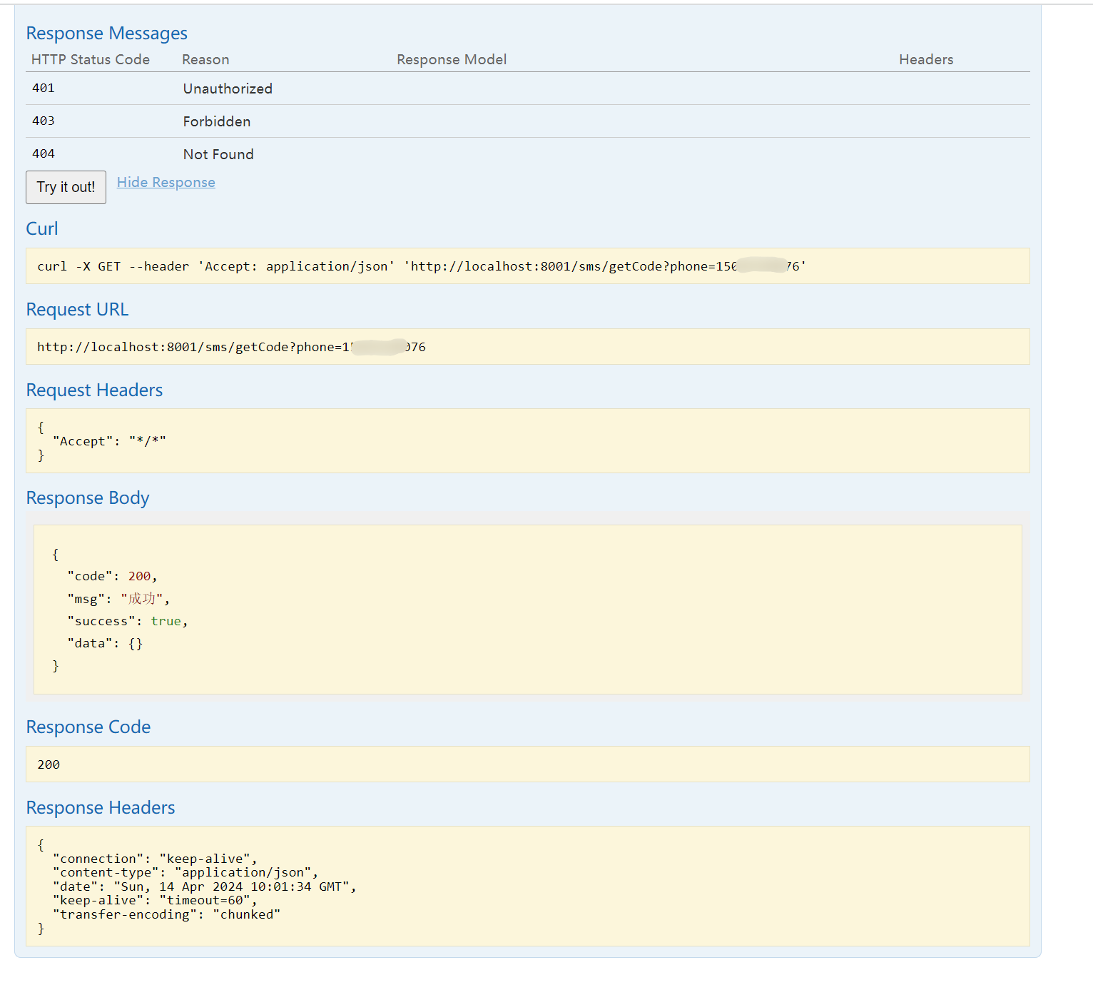Select the 401 status code cell
The image size is (1093, 985).
[44, 88]
